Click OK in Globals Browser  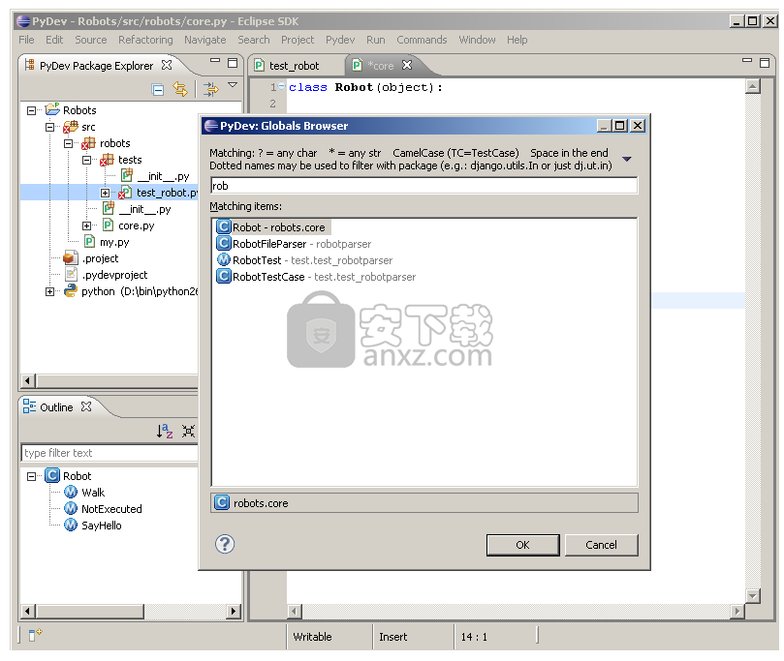tap(522, 545)
